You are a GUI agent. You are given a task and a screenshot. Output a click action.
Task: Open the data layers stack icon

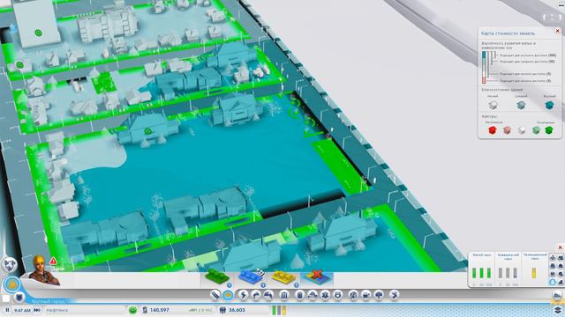tap(557, 310)
